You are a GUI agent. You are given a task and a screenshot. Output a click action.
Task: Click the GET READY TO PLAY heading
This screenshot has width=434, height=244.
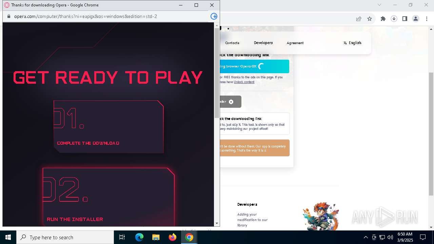[x=108, y=77]
